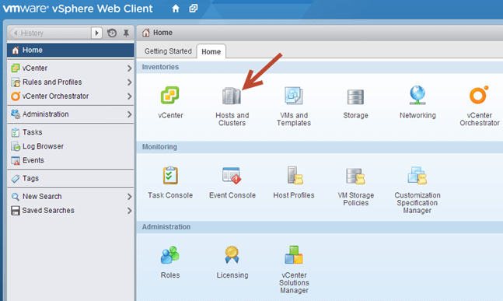
Task: Click the Home breadcrumb title above the tabs
Action: (x=162, y=33)
